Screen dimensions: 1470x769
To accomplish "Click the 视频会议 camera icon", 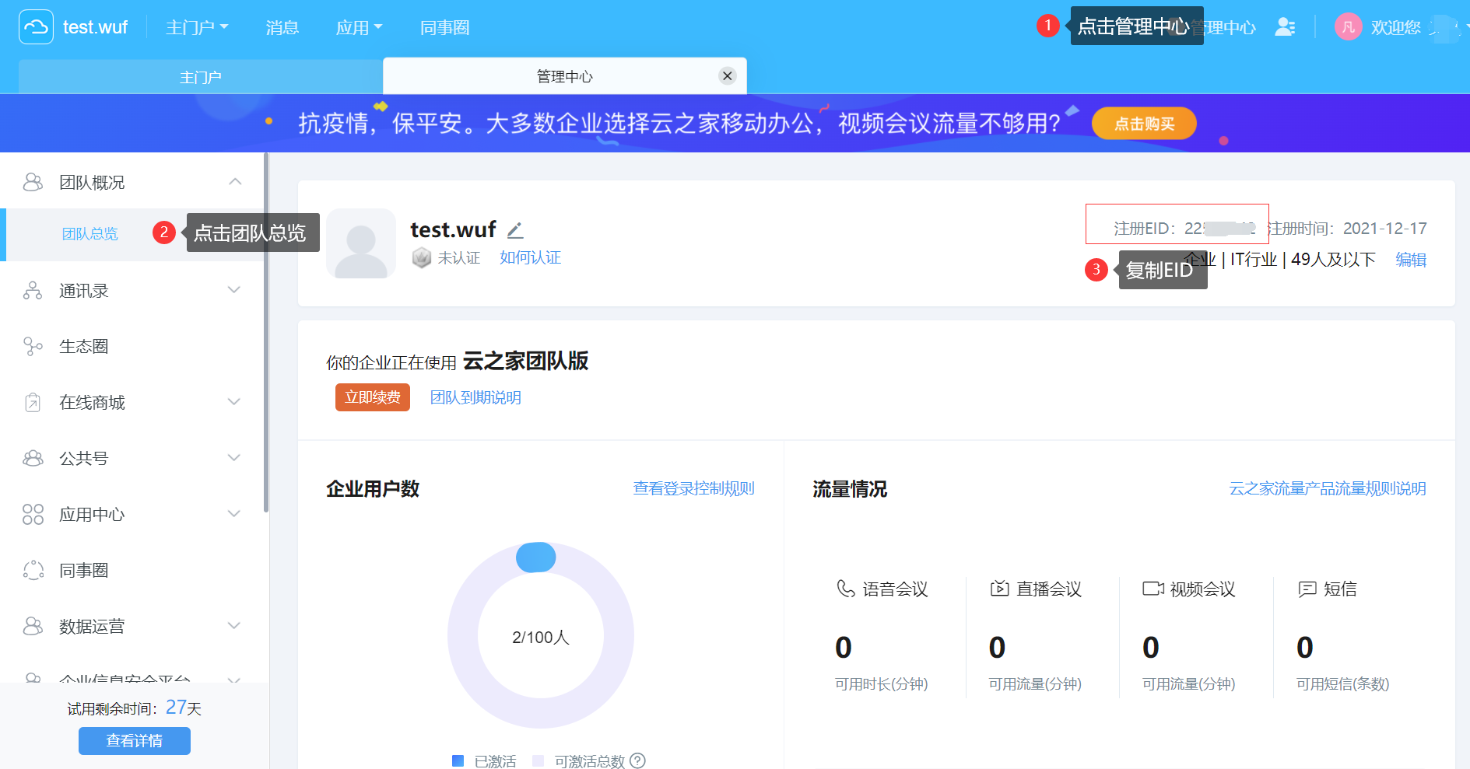I will [x=1153, y=589].
